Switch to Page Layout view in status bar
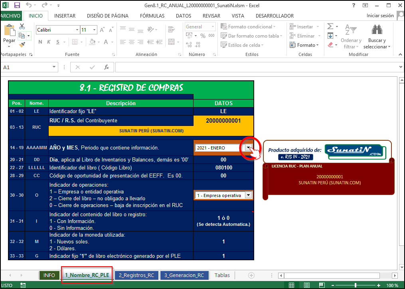The image size is (405, 289). click(x=304, y=285)
